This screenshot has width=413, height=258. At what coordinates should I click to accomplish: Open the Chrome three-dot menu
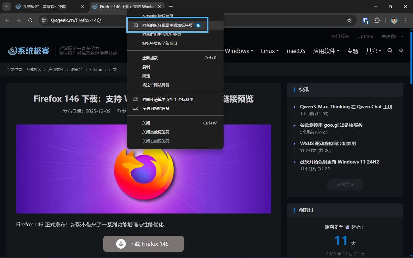point(406,20)
